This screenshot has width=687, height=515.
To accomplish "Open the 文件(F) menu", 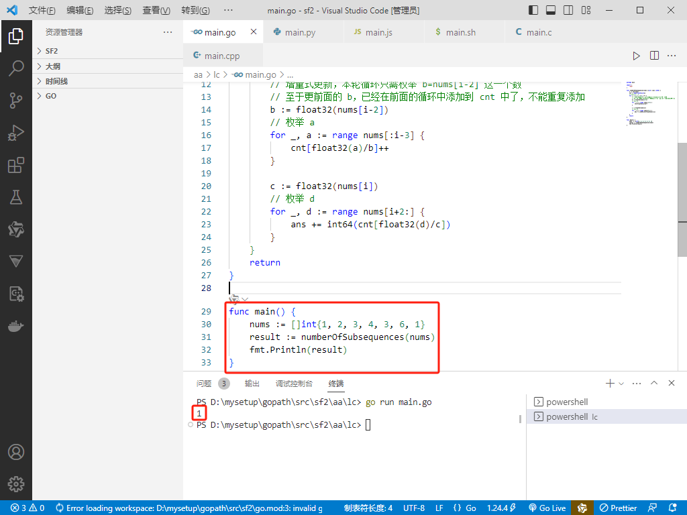I will [x=42, y=10].
